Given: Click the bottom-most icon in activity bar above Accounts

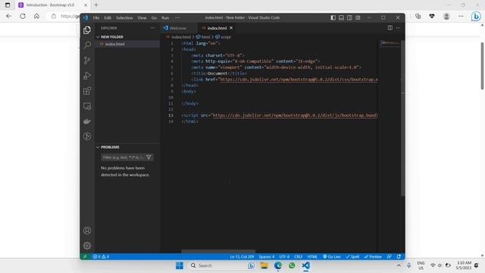Looking at the screenshot, I should 87,136.
